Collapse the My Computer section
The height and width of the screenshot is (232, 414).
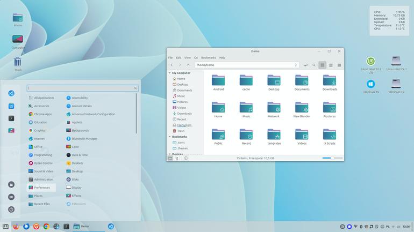pos(169,73)
